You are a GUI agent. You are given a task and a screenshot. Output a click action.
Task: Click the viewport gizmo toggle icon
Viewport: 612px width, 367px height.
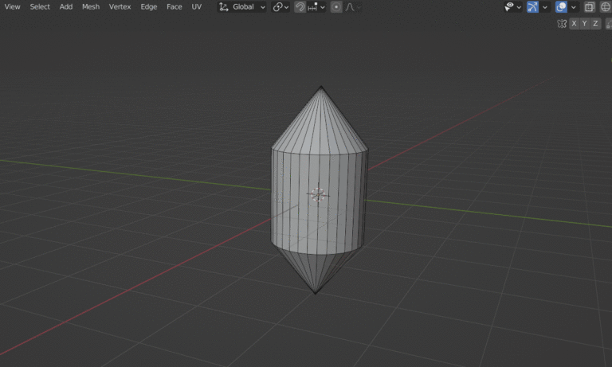(x=533, y=7)
